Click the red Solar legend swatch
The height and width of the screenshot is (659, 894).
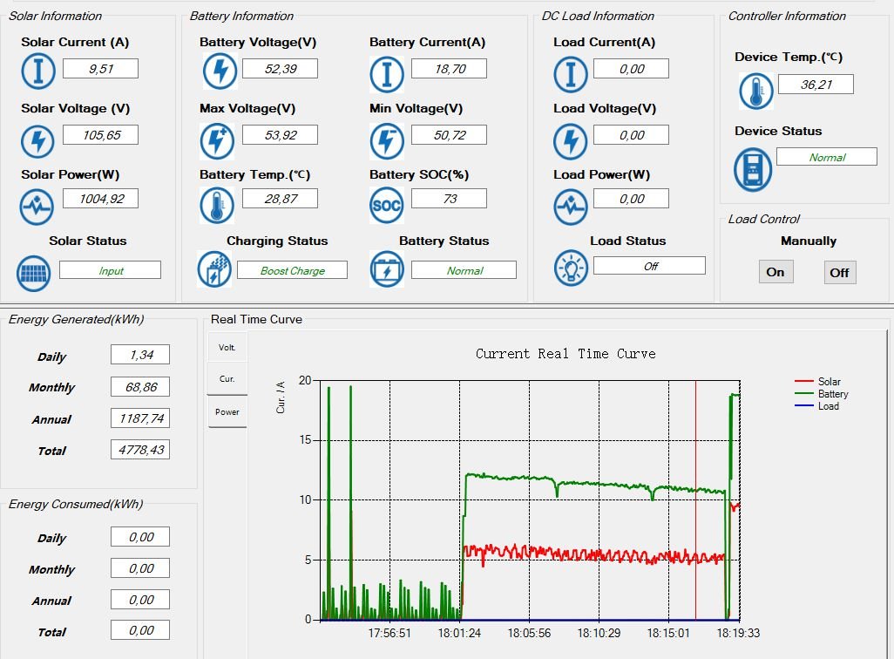803,382
